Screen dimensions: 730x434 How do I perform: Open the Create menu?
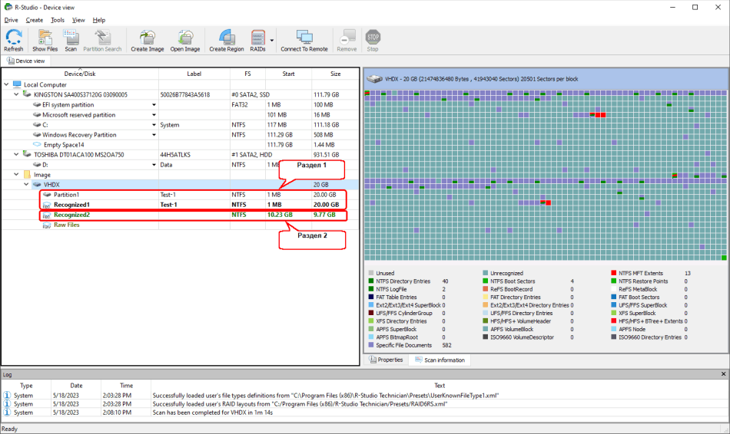point(35,20)
